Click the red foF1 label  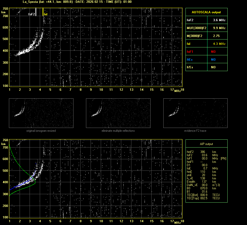coord(190,52)
